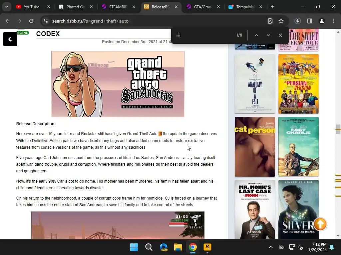Open Mr. Monk's Last Case poster
Viewport: 341px width, 255px height.
coord(255,210)
